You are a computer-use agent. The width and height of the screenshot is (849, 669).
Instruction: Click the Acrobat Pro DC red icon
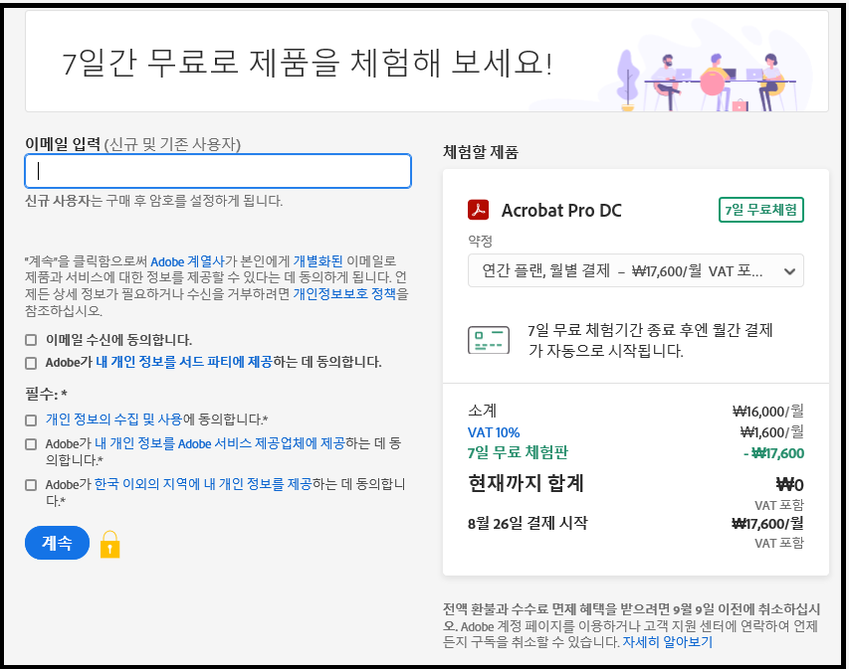(x=478, y=210)
